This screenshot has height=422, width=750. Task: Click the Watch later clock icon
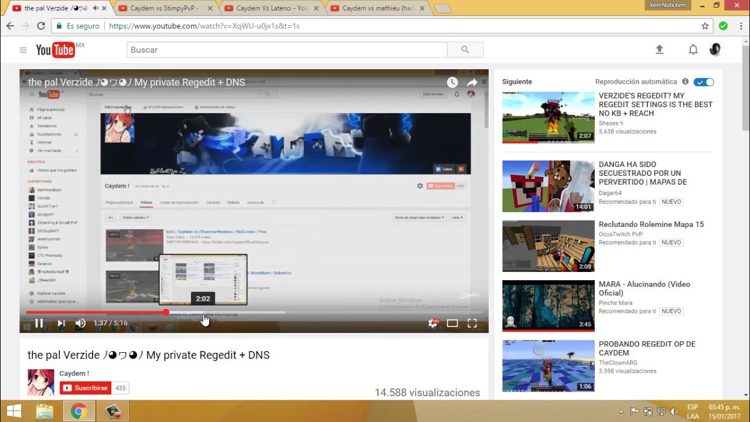[x=452, y=83]
